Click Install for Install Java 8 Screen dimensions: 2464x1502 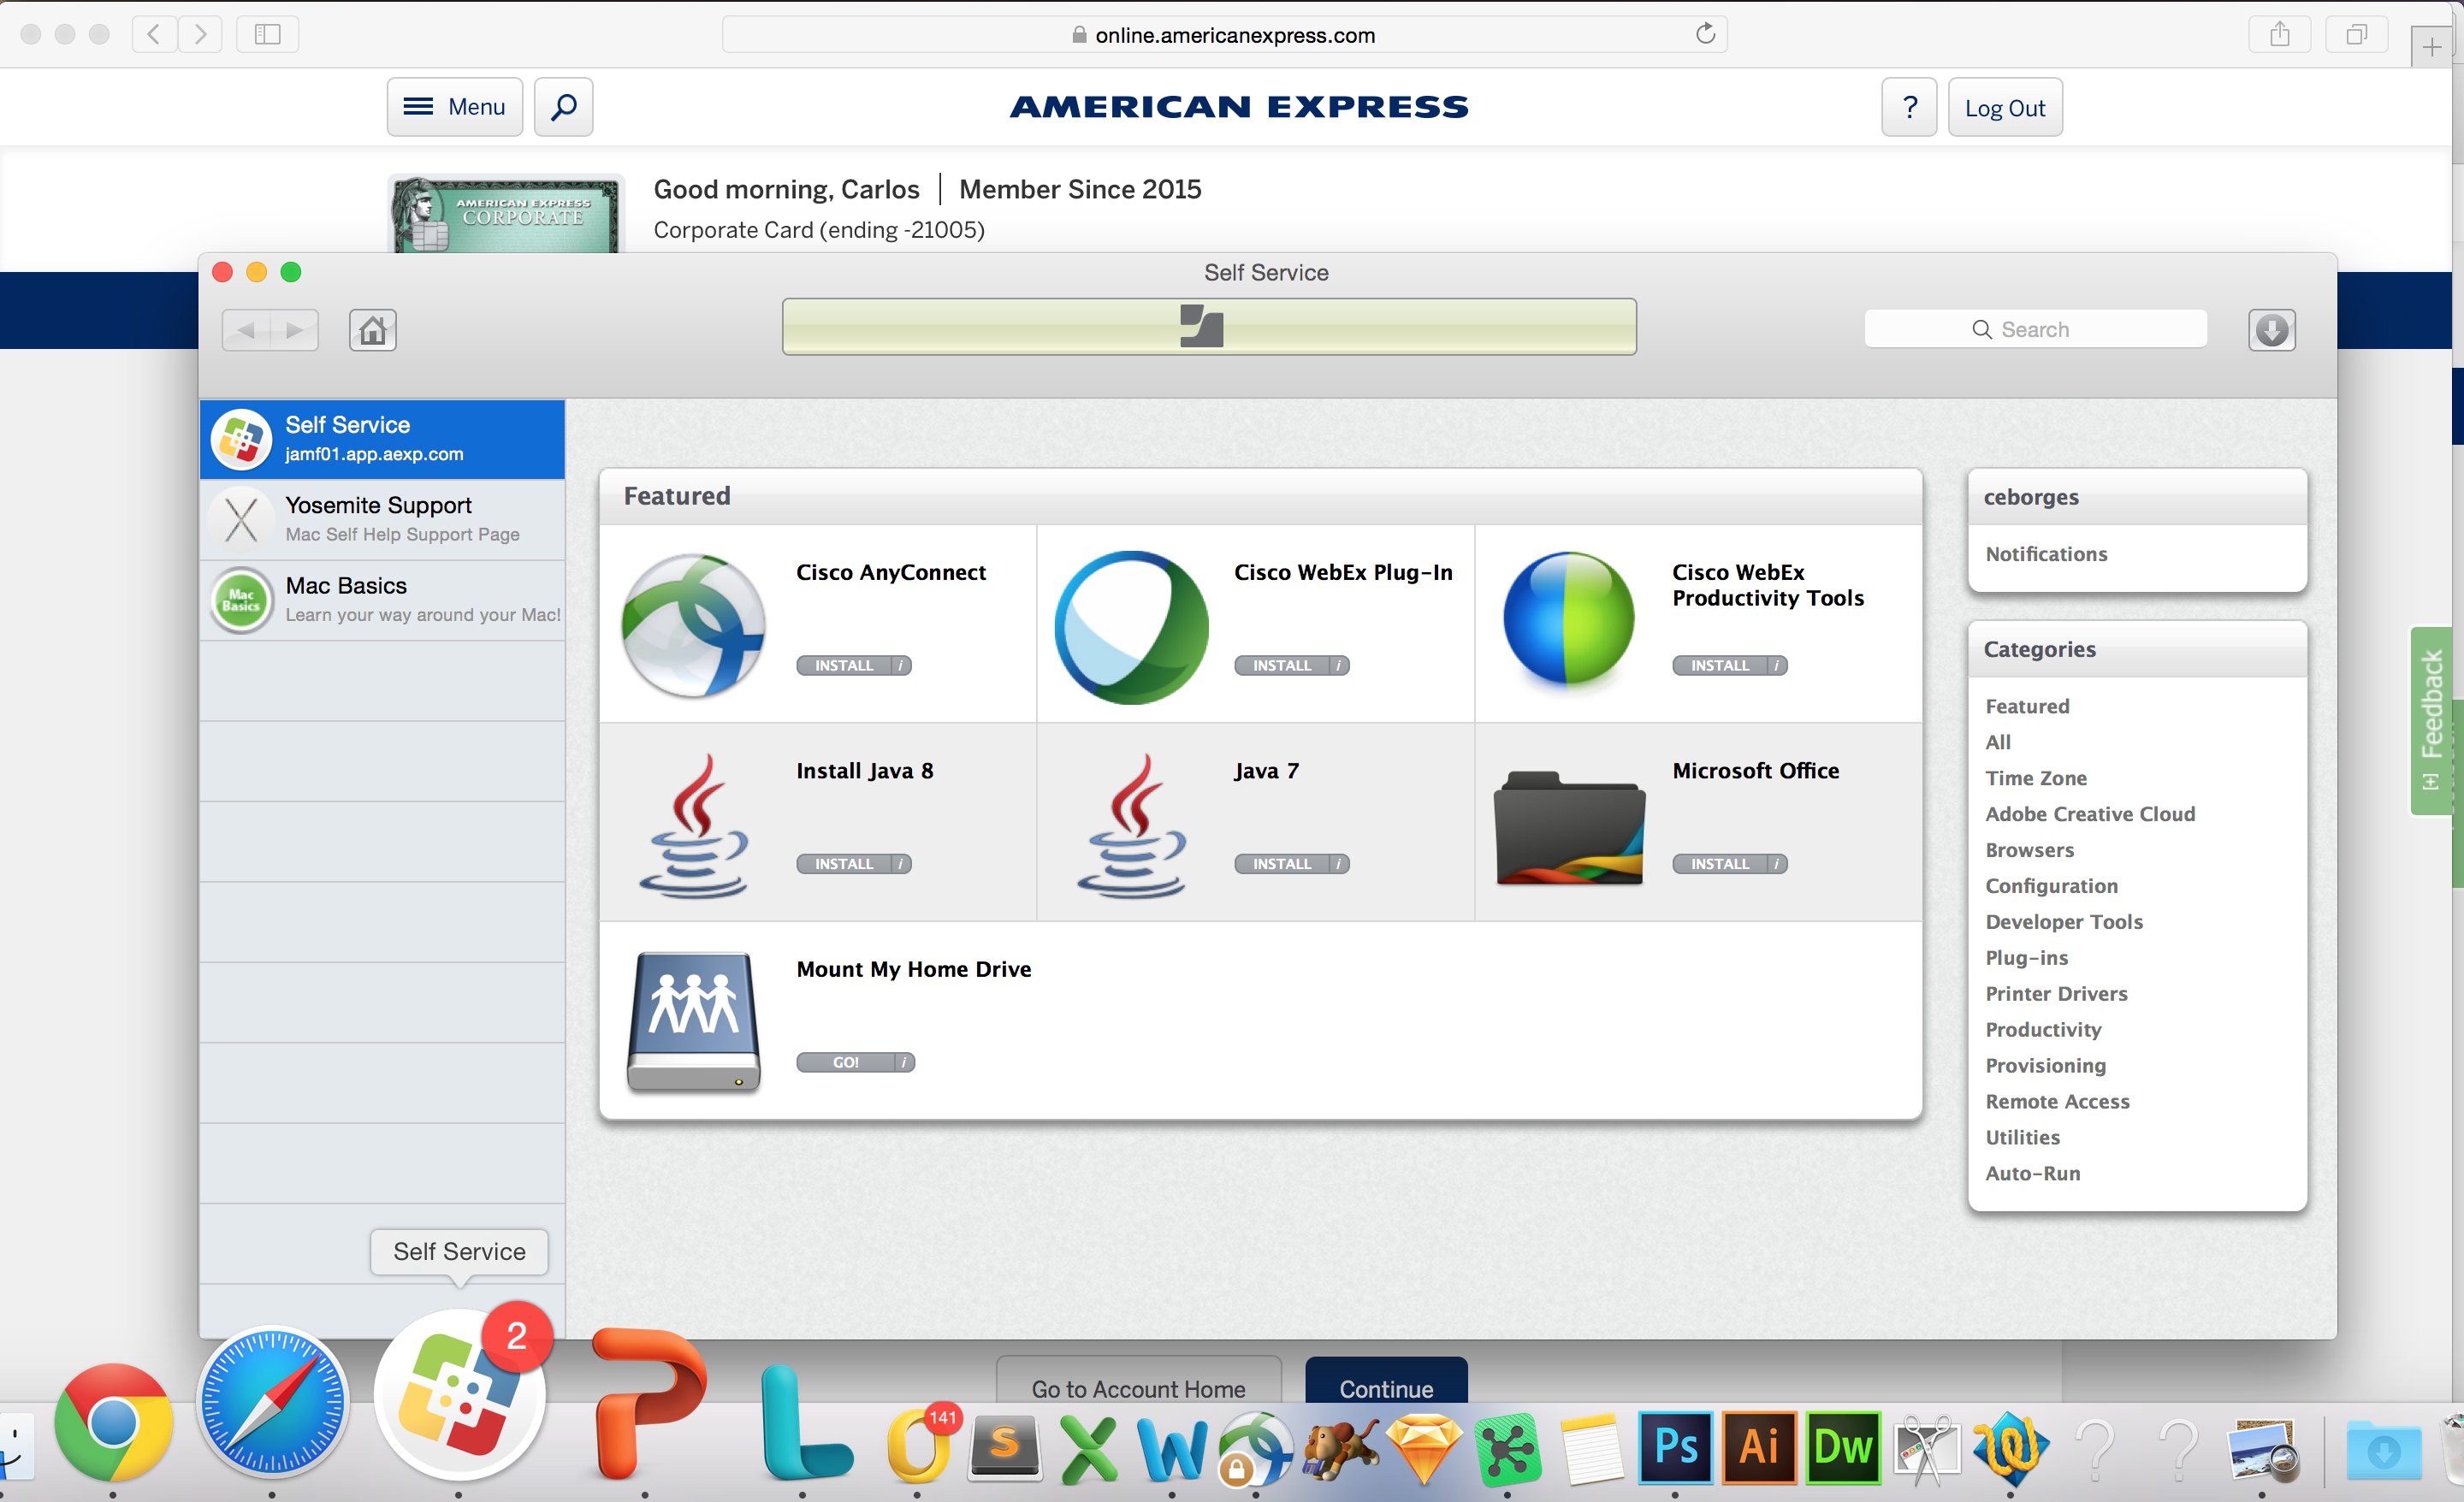843,864
